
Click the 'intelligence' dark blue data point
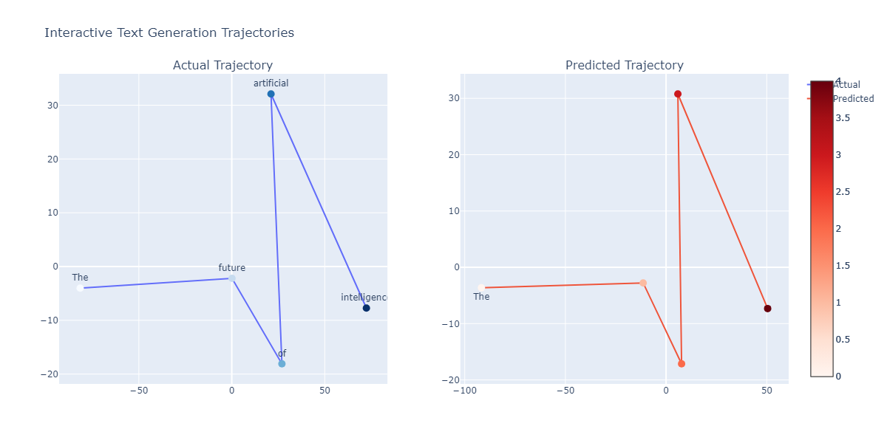366,308
